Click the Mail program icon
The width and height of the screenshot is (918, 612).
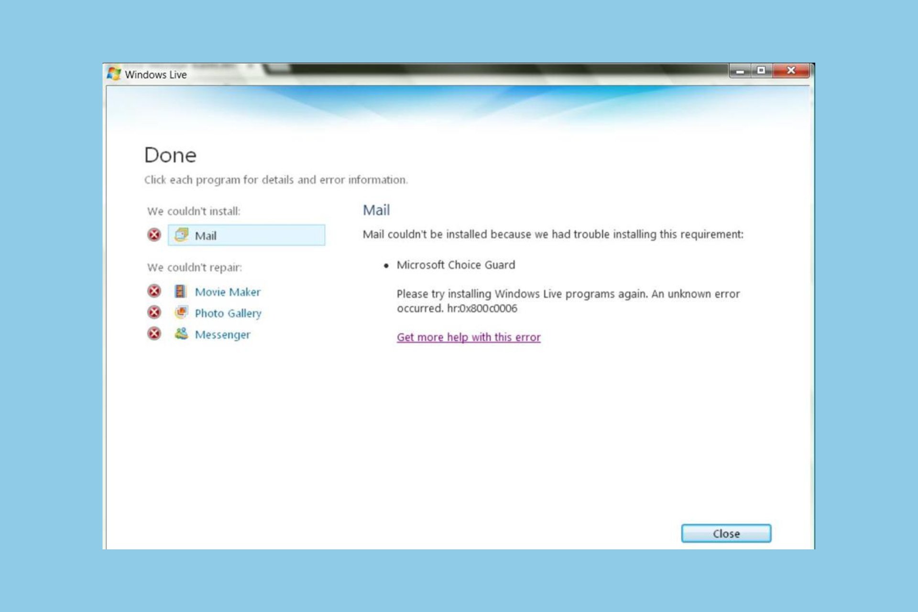pos(181,235)
